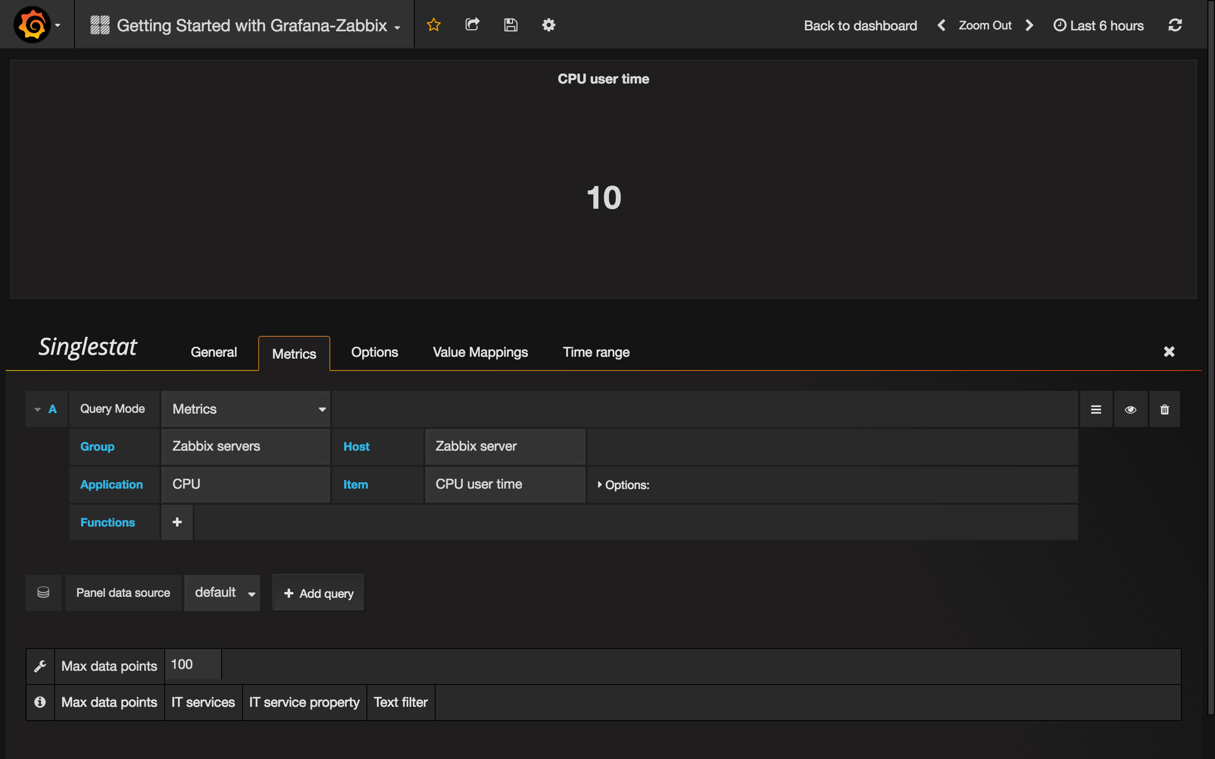Screen dimensions: 1215x759
Task: Click the Max data points input field
Action: click(x=193, y=665)
